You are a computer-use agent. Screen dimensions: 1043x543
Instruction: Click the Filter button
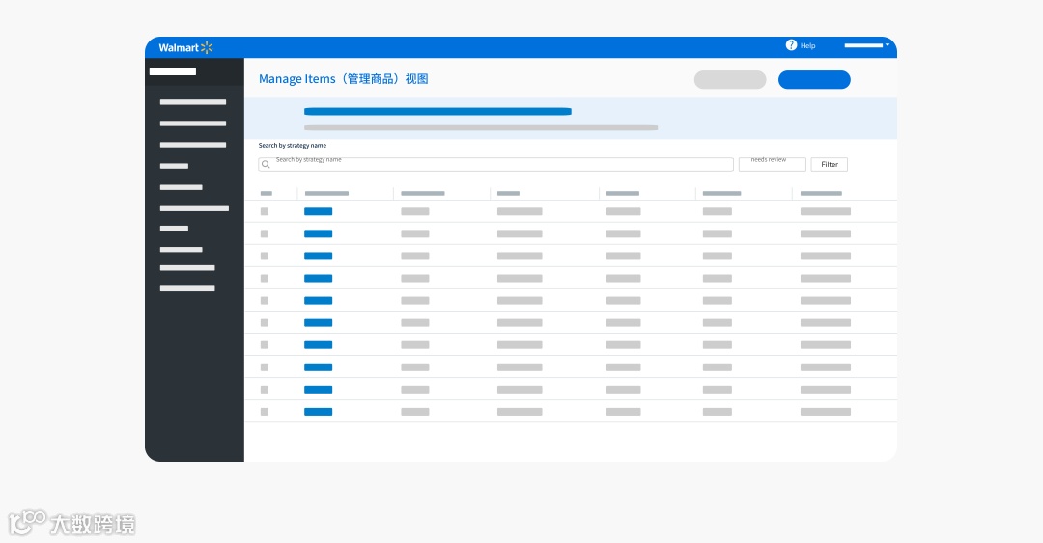[x=829, y=164]
